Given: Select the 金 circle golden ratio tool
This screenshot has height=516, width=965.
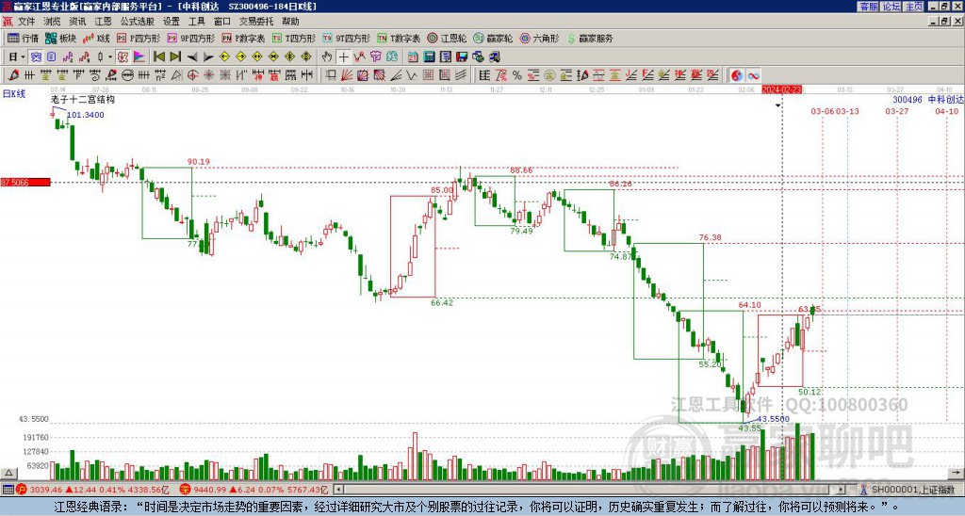Looking at the screenshot, I should (x=549, y=75).
